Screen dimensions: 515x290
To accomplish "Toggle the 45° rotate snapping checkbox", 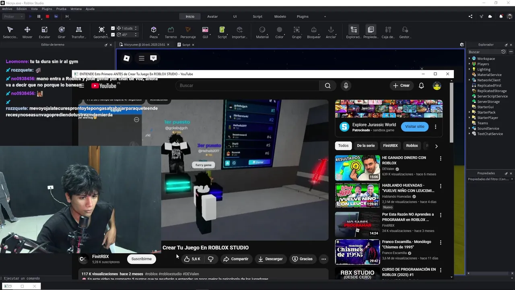I will pyautogui.click(x=113, y=35).
